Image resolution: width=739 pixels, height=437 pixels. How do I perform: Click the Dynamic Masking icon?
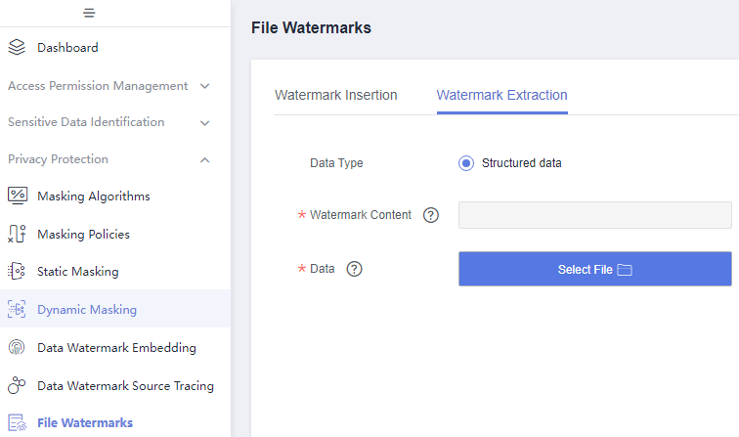point(17,309)
